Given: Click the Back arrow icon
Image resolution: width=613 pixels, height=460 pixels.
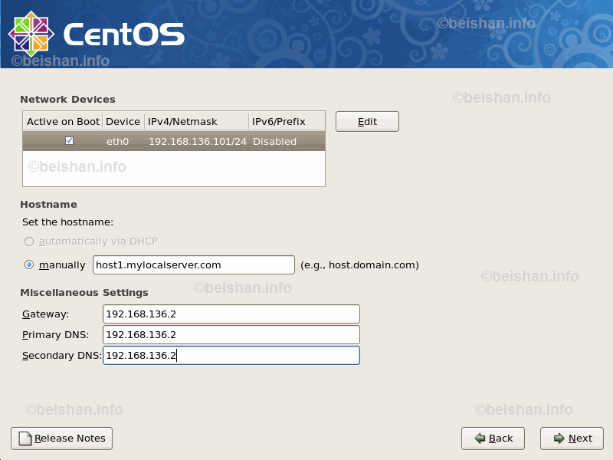Looking at the screenshot, I should (x=480, y=439).
